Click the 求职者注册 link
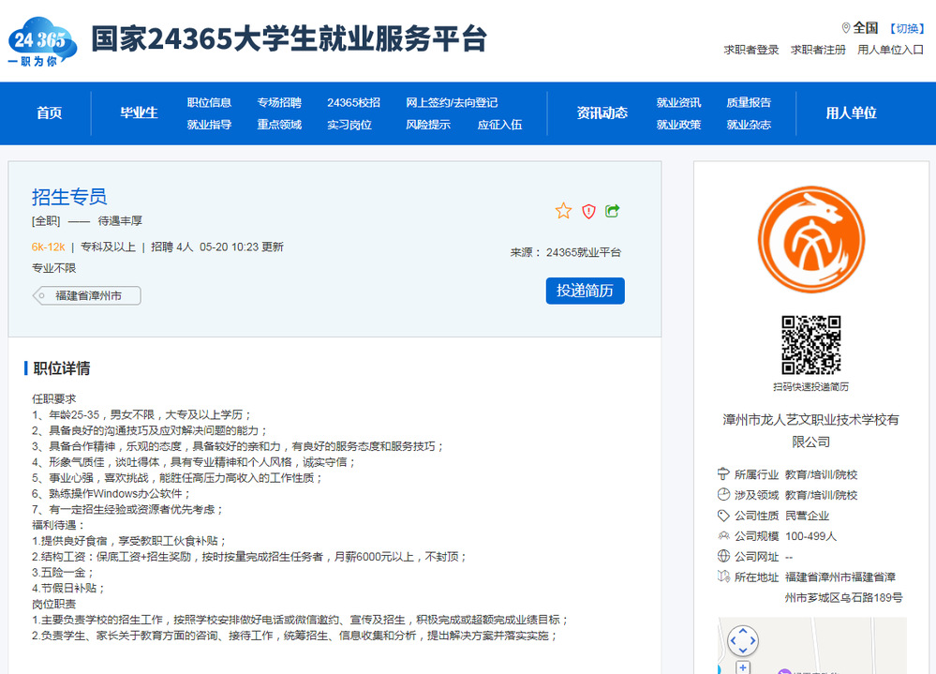This screenshot has width=936, height=674. click(x=818, y=50)
